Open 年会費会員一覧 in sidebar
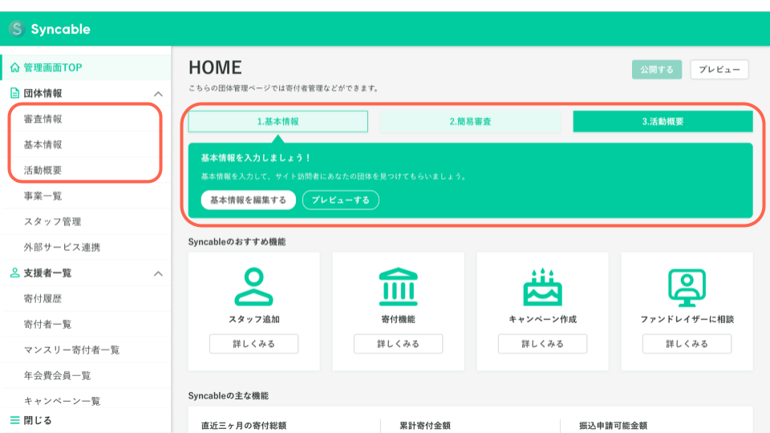The width and height of the screenshot is (770, 433). [86, 375]
